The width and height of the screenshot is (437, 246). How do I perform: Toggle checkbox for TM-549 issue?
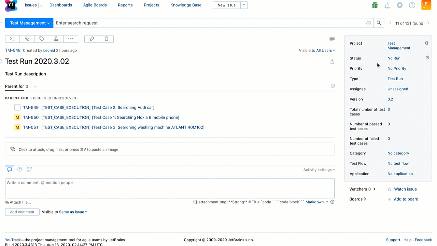point(17,107)
